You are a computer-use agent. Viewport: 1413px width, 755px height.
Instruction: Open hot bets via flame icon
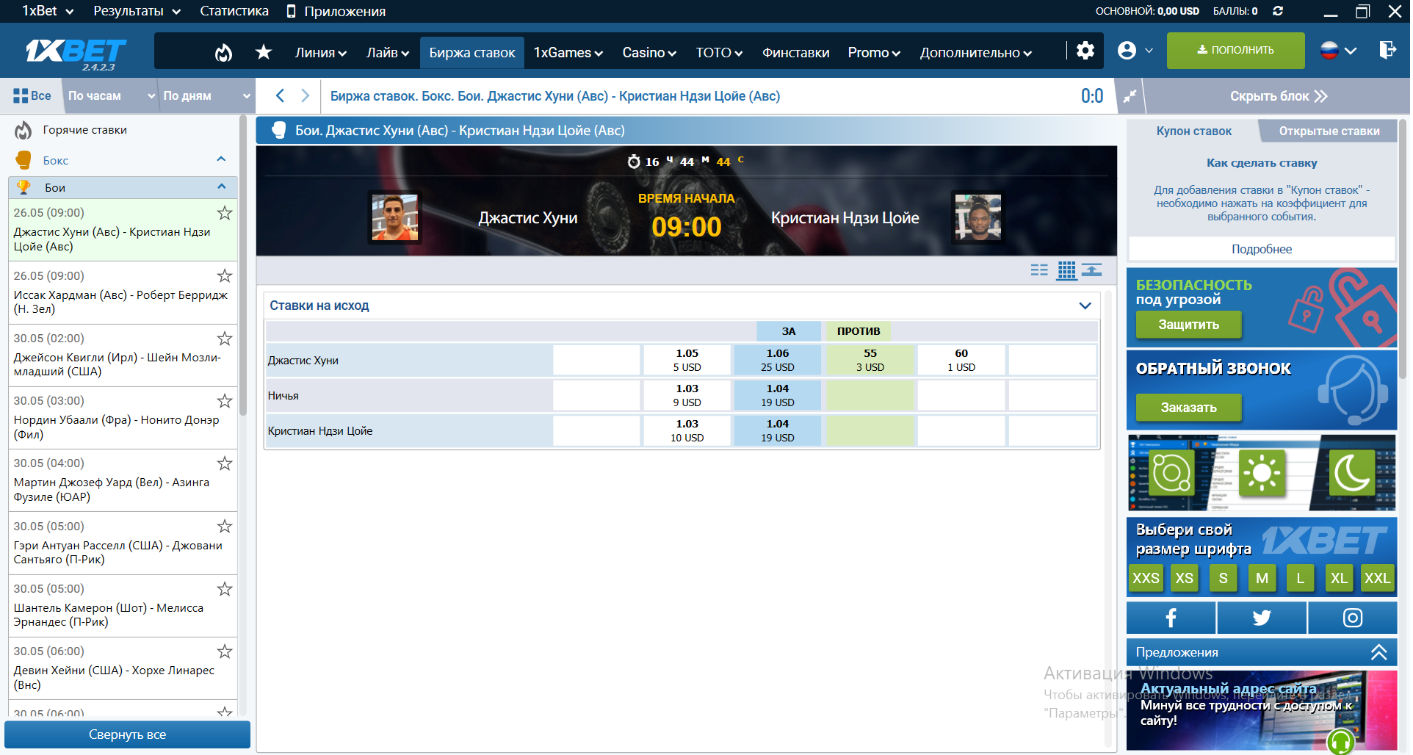tap(223, 51)
